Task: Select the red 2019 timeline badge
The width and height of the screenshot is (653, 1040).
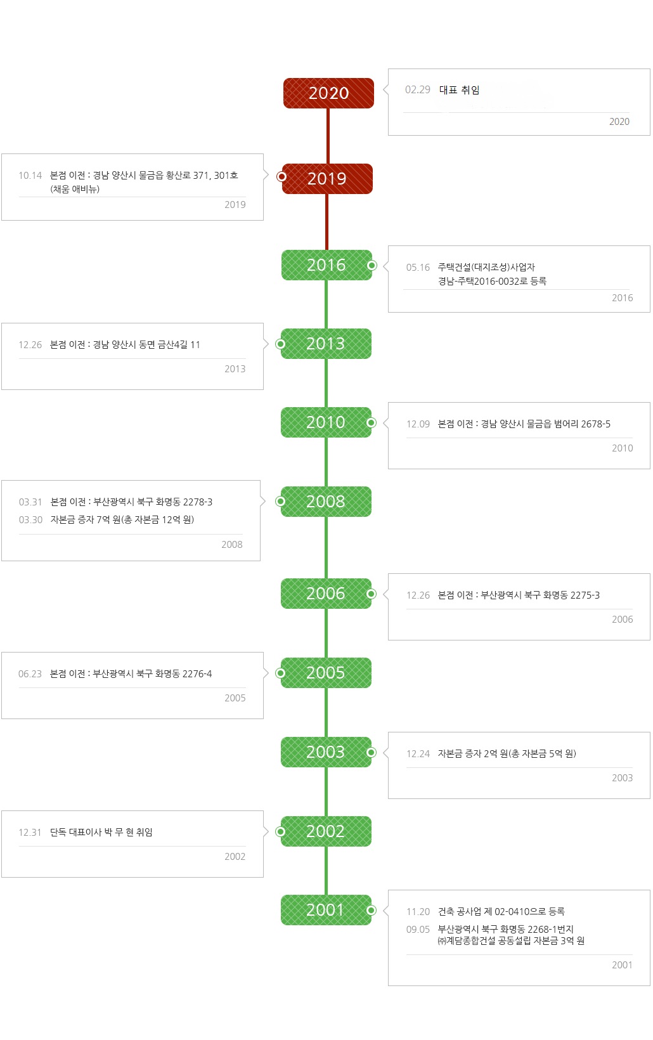Action: pyautogui.click(x=327, y=179)
